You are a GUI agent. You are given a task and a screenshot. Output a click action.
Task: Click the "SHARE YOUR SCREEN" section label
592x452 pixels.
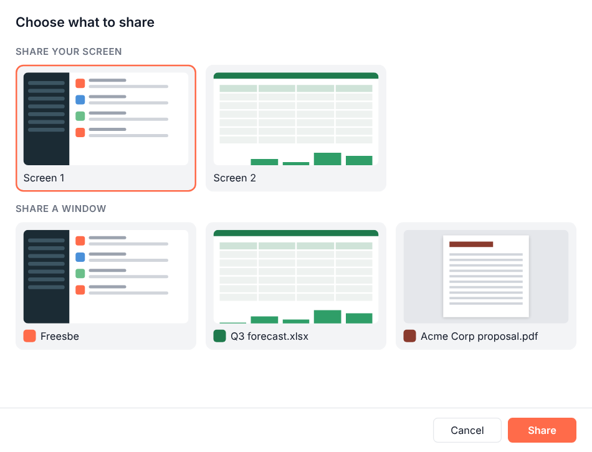pos(69,51)
